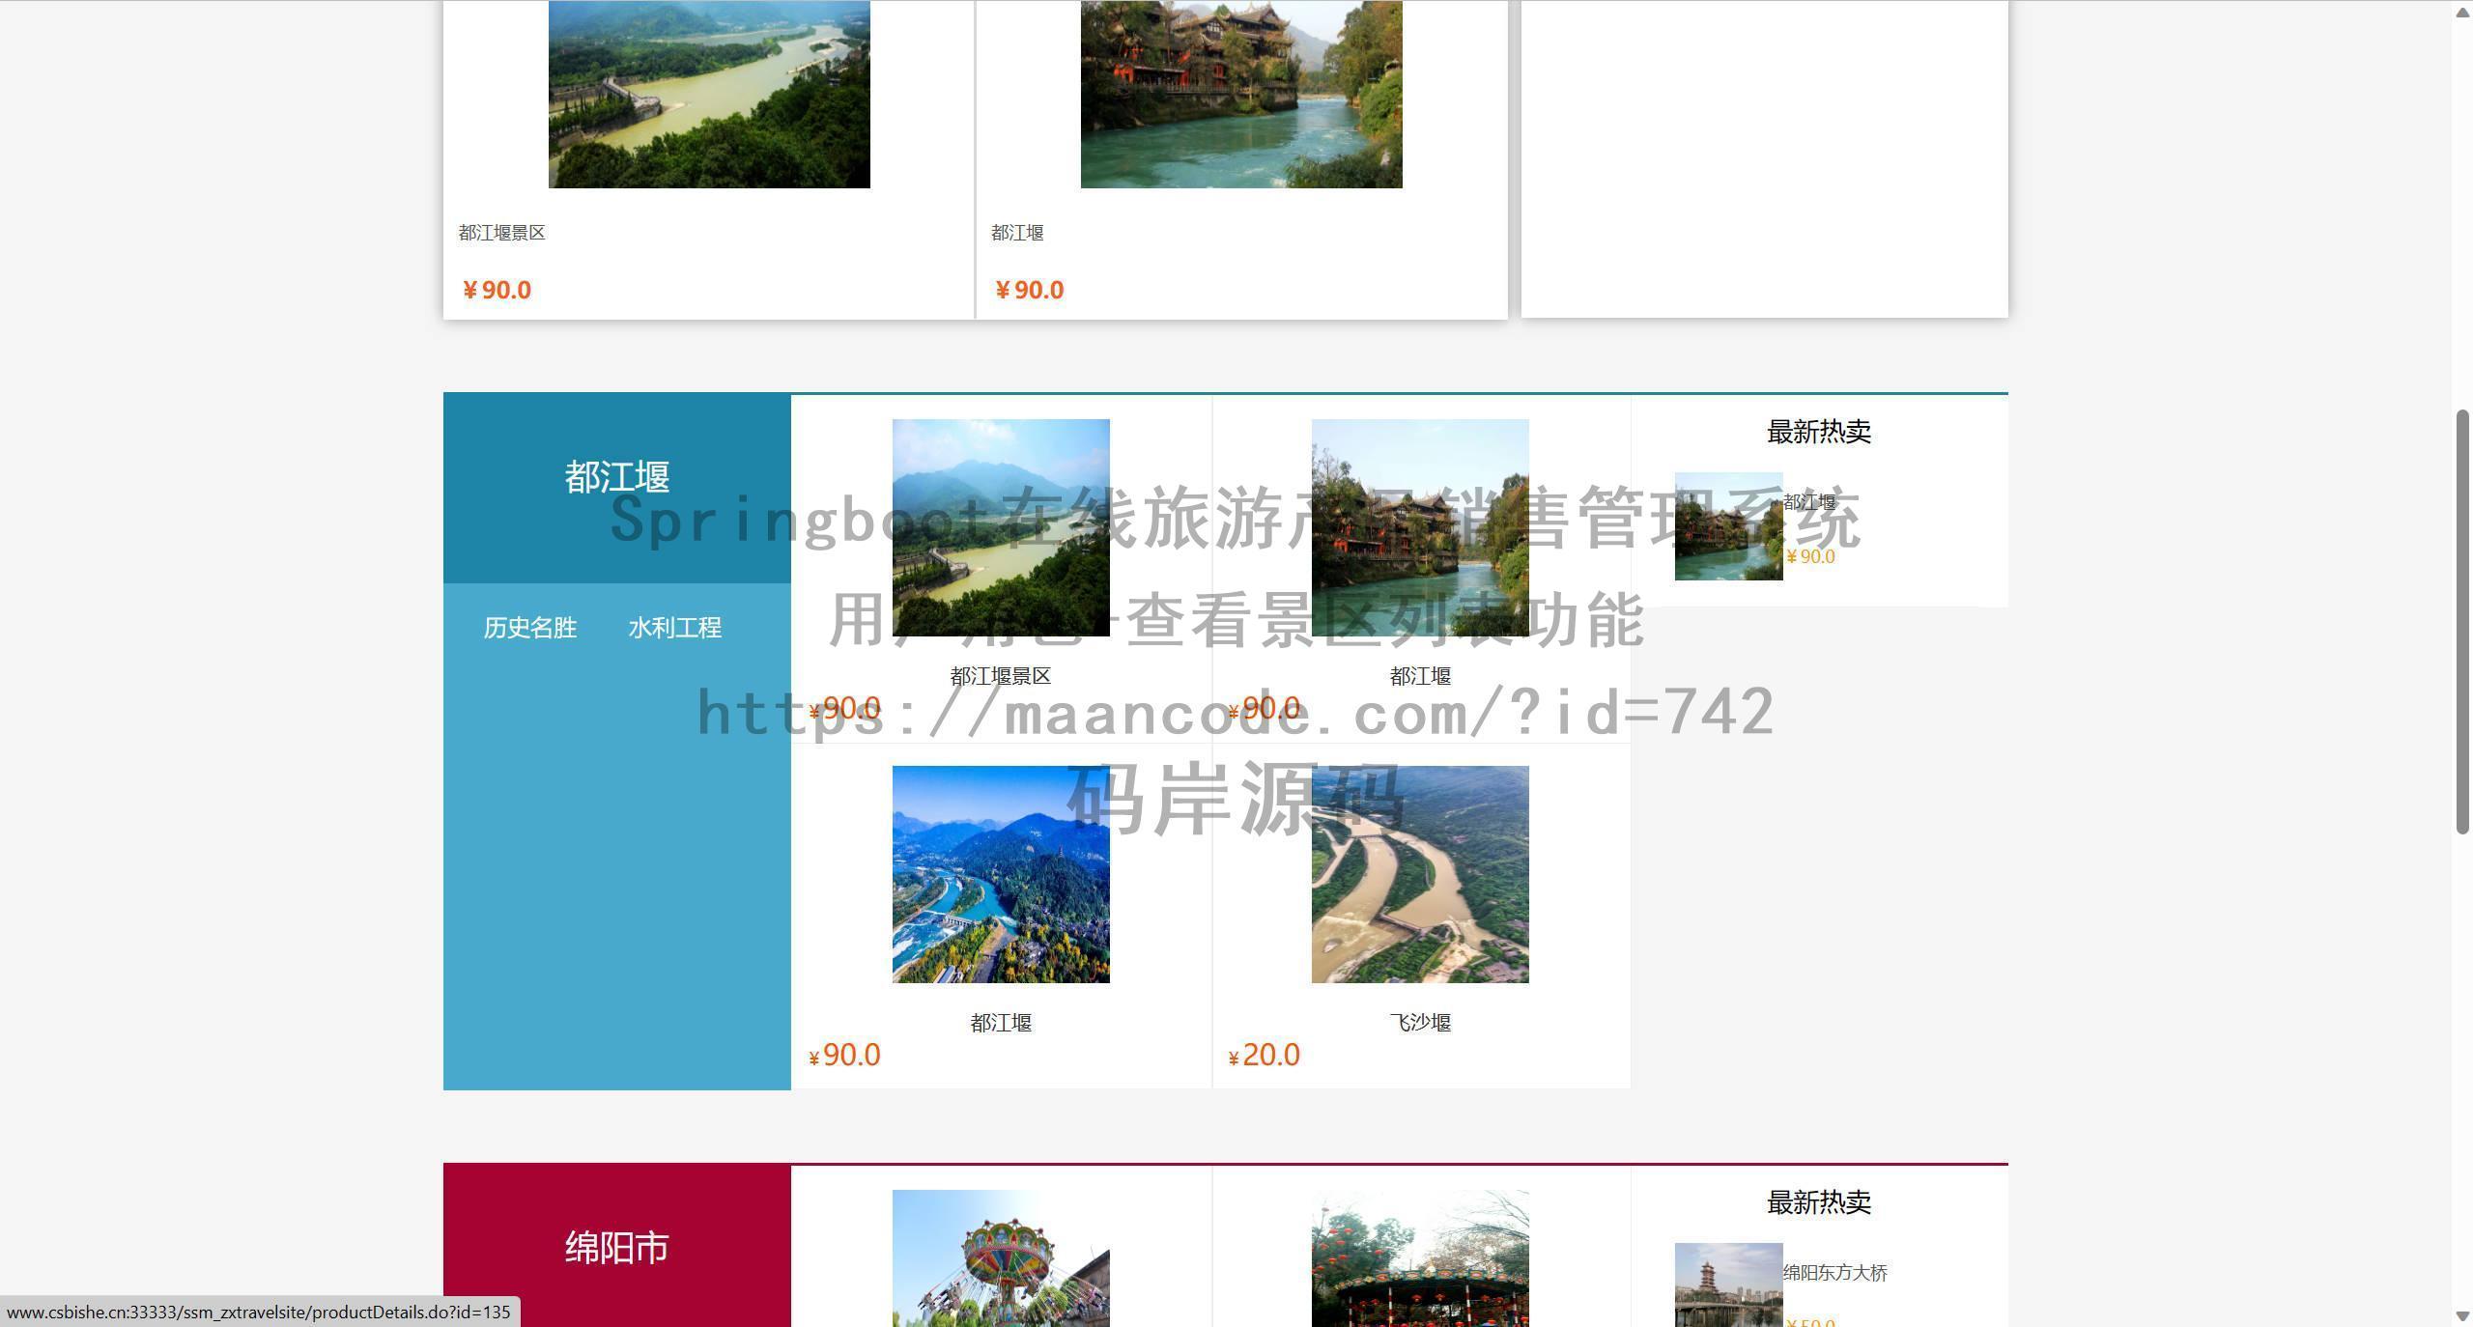Open the 绵阳市 category header
Screen dimensions: 2473x1327
(x=617, y=1248)
